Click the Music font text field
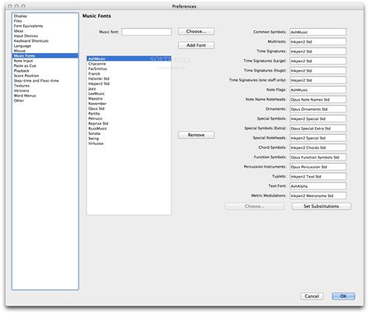 click(146, 32)
